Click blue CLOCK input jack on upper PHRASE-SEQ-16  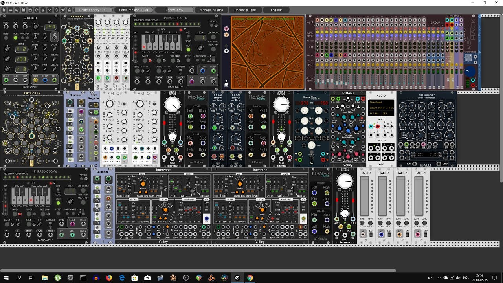coord(203,71)
